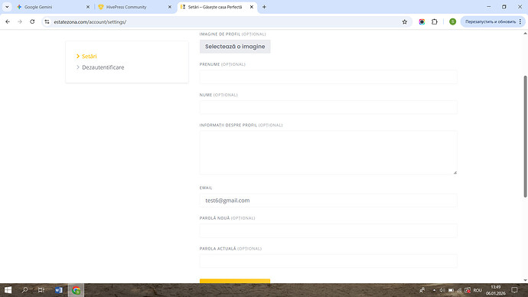The image size is (528, 297).
Task: Open the tab search dropdown arrow
Action: [7, 7]
